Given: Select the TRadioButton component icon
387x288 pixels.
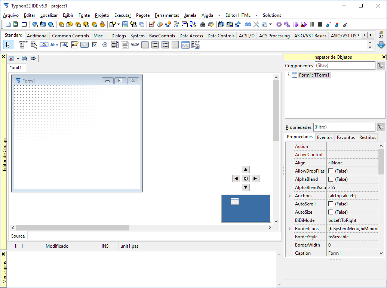Looking at the screenshot, I should tap(105, 44).
